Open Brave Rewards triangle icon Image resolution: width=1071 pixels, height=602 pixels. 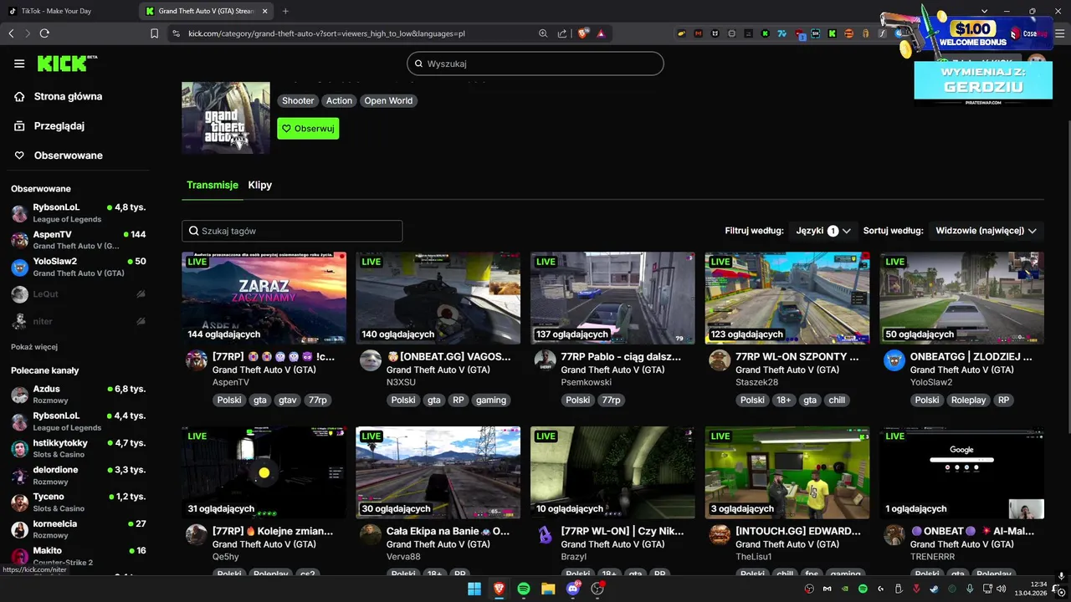(601, 33)
